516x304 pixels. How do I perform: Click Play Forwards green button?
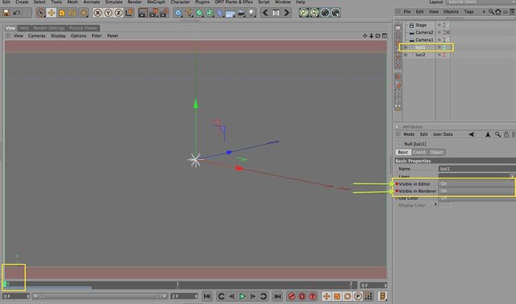point(242,297)
